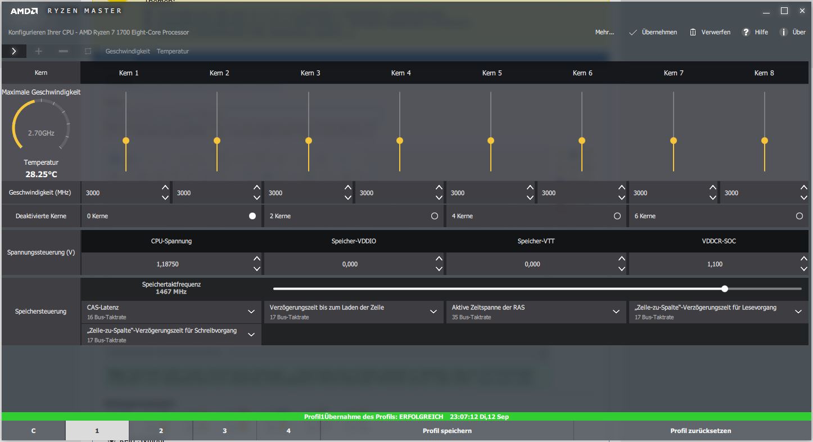This screenshot has width=813, height=442.
Task: Click the Übernehmen checkmark button
Action: click(x=653, y=32)
